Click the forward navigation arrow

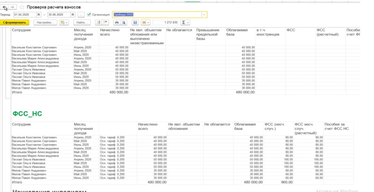13,7
